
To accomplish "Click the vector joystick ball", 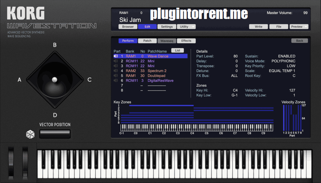I will pos(55,80).
